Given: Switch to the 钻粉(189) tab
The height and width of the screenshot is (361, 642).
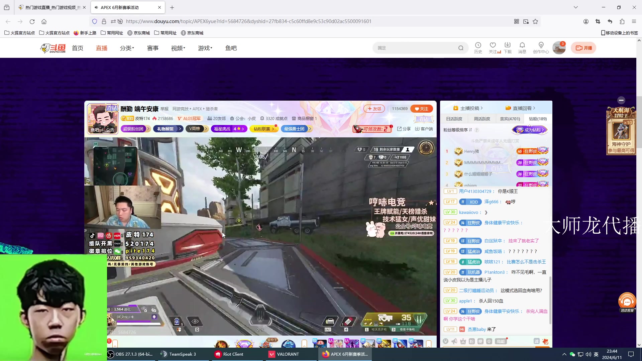Looking at the screenshot, I should [x=538, y=119].
